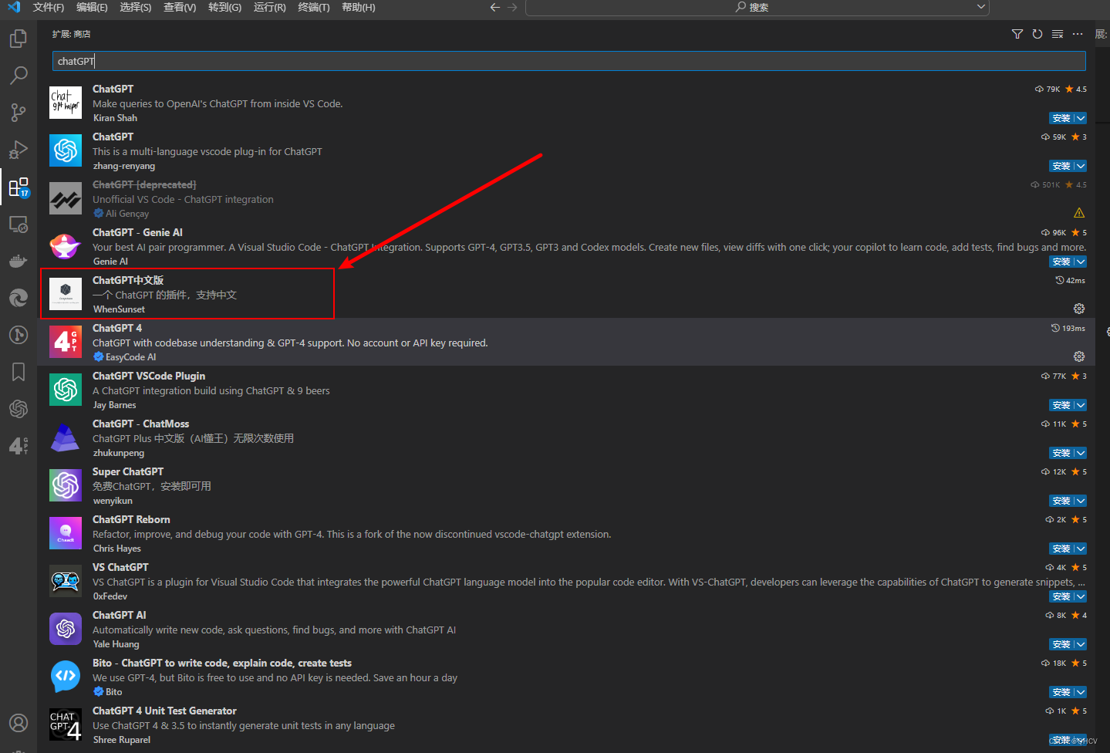Open the bookmarks icon in activity bar
This screenshot has width=1110, height=753.
19,372
